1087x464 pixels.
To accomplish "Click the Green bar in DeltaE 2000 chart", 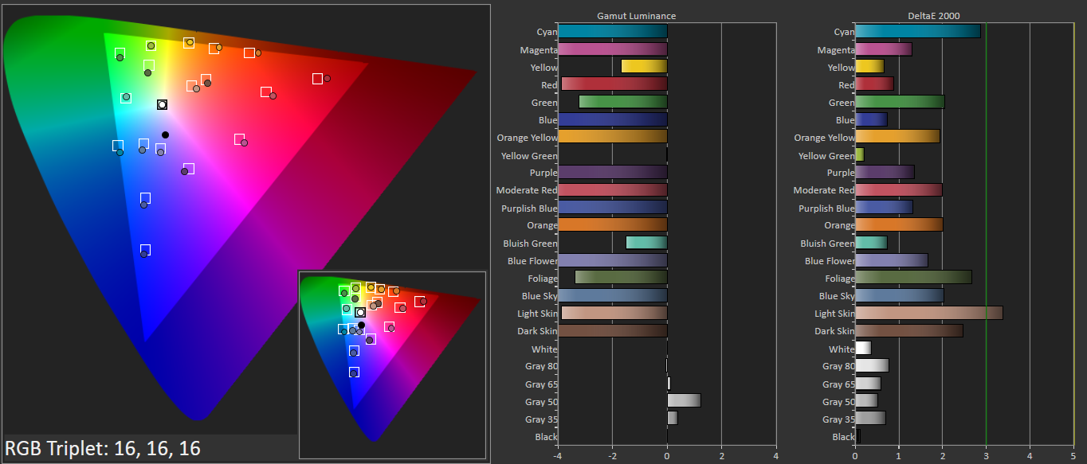I will pos(899,102).
